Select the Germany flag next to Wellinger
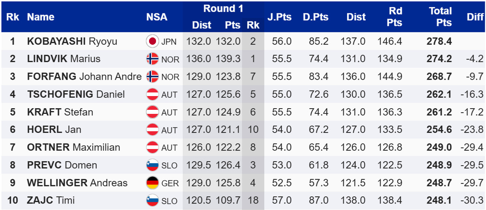 point(152,183)
